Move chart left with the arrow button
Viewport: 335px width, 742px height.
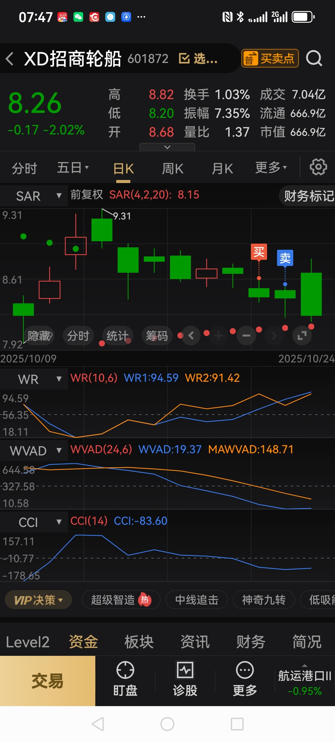click(191, 335)
